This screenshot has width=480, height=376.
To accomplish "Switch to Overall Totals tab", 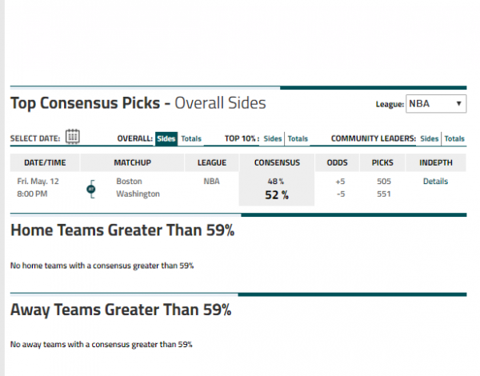I will coord(191,138).
